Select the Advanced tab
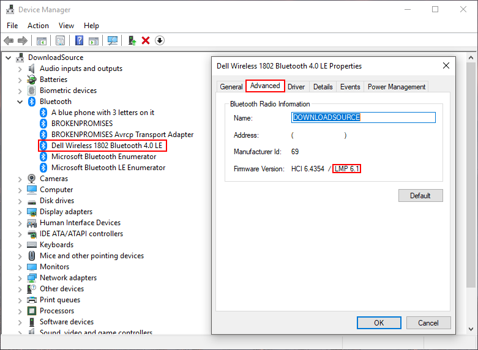 point(265,86)
